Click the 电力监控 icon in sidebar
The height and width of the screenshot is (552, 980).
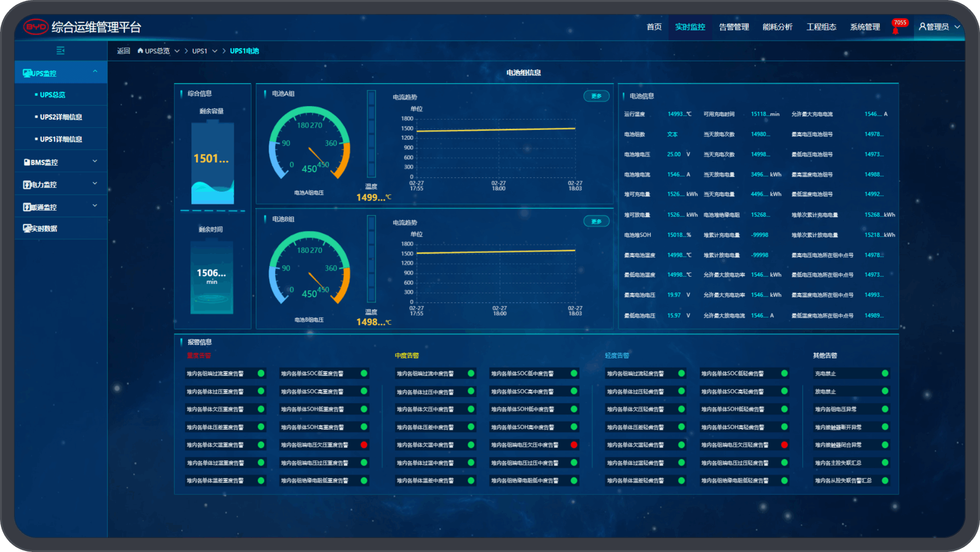click(27, 185)
